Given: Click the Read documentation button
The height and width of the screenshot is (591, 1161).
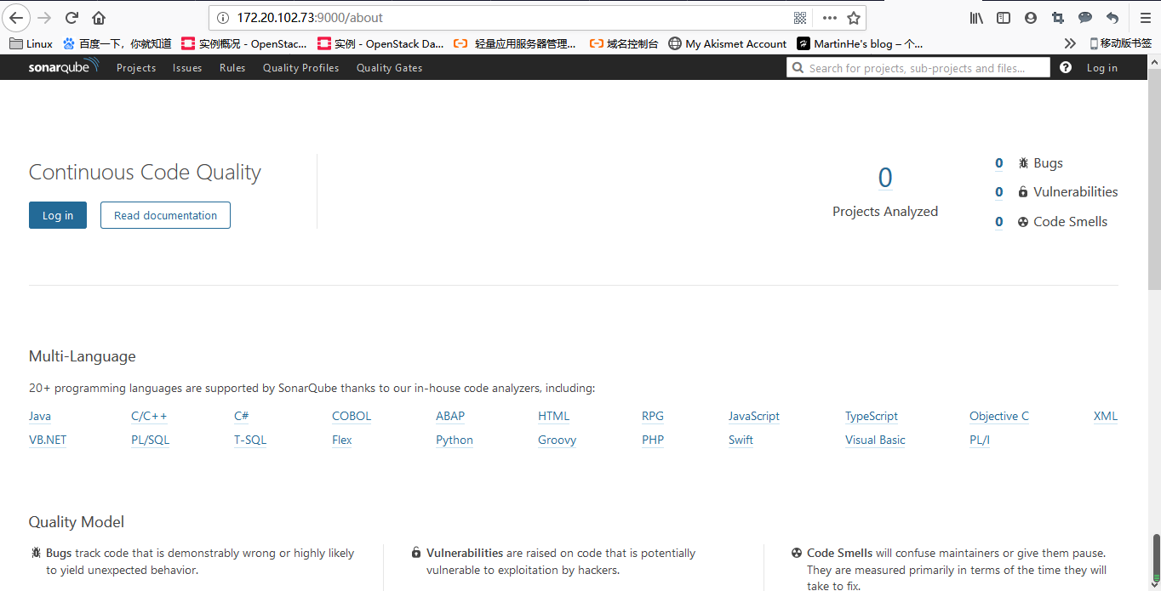Looking at the screenshot, I should click(165, 215).
